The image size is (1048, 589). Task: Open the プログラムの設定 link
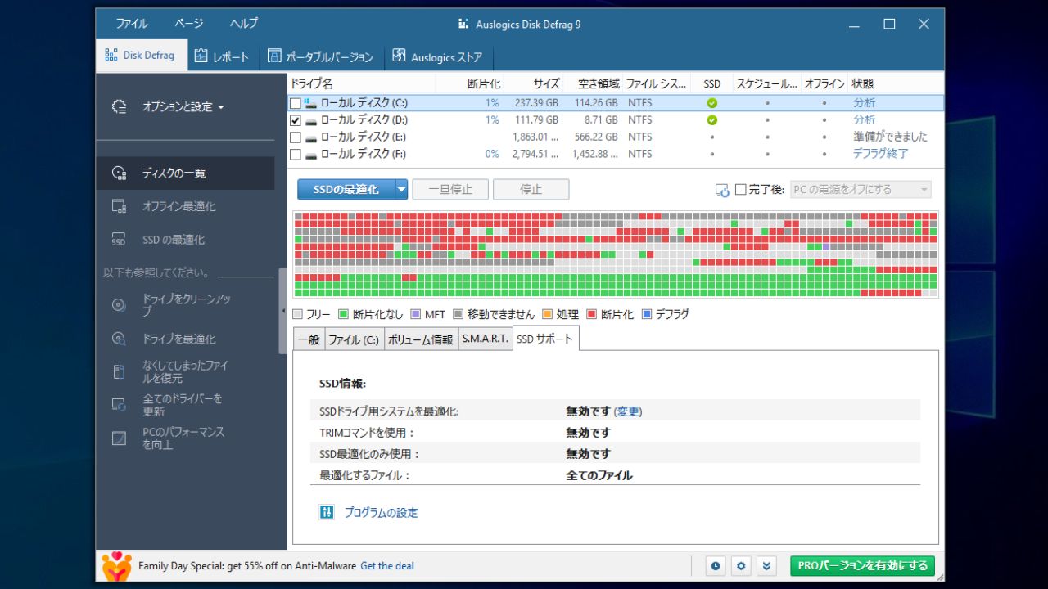(381, 513)
